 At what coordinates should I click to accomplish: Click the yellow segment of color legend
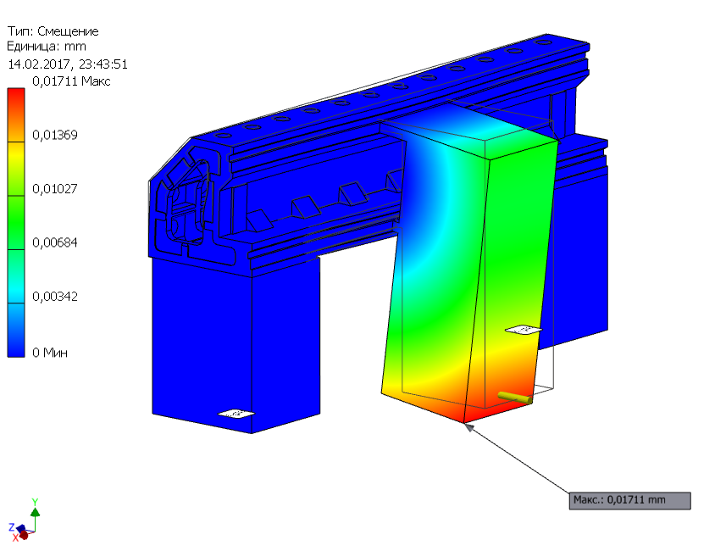point(16,169)
